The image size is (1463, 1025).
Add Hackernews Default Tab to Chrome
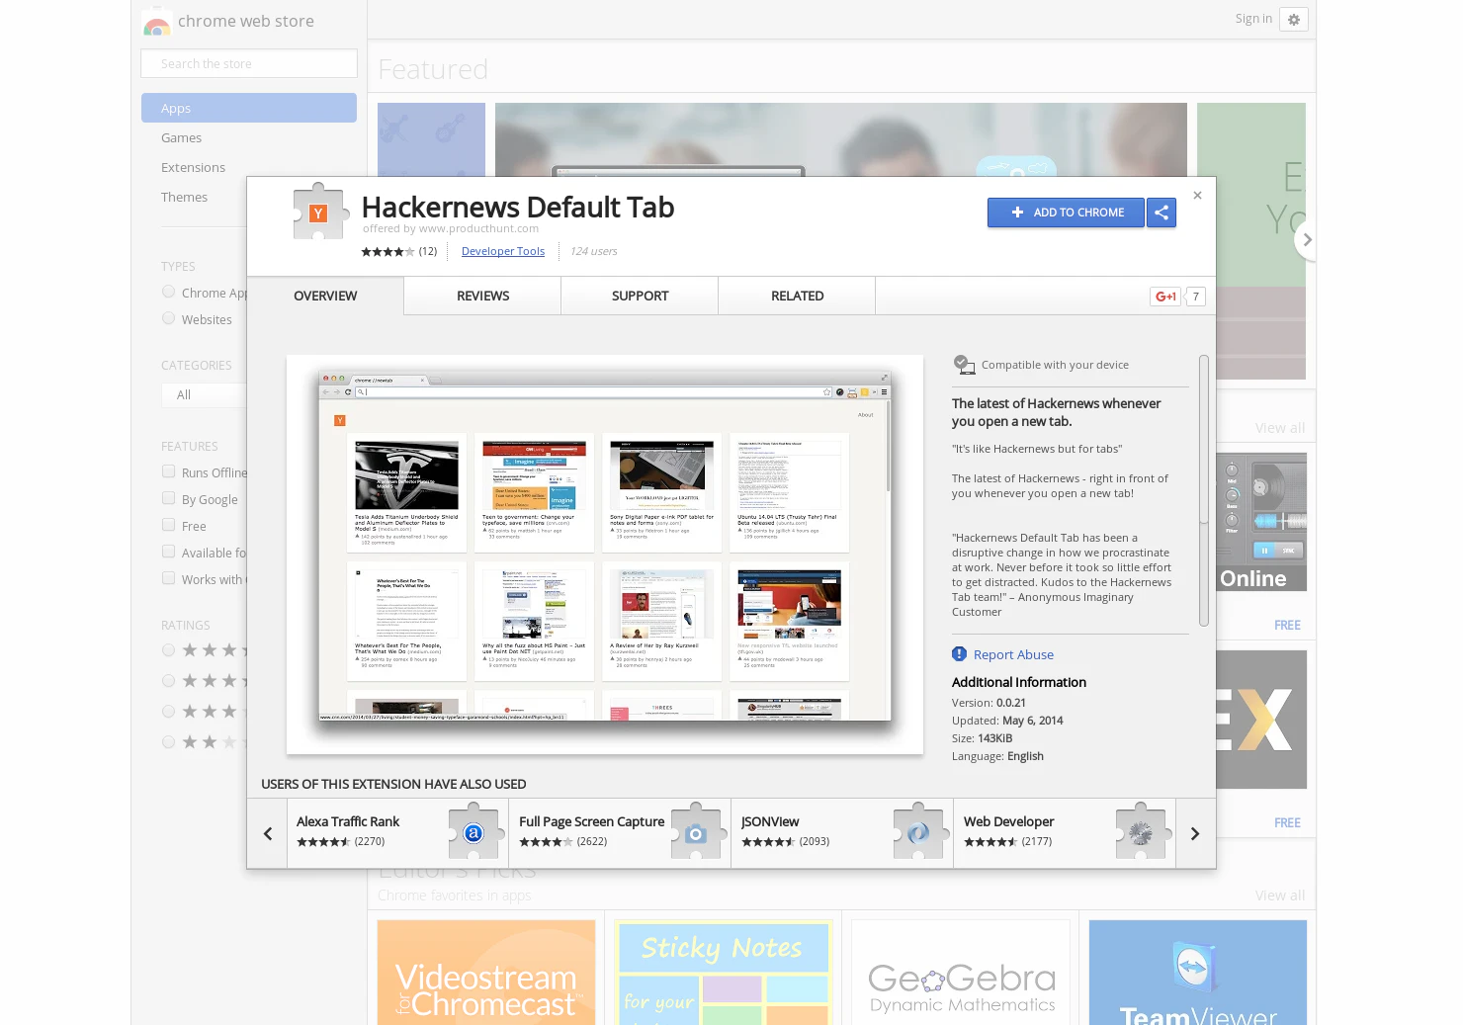[1066, 213]
